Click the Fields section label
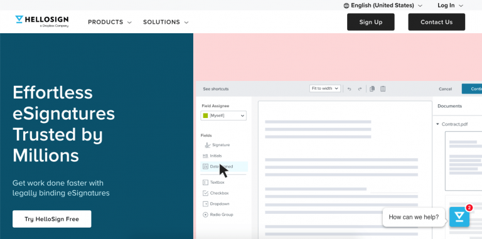The image size is (482, 239). tap(206, 135)
